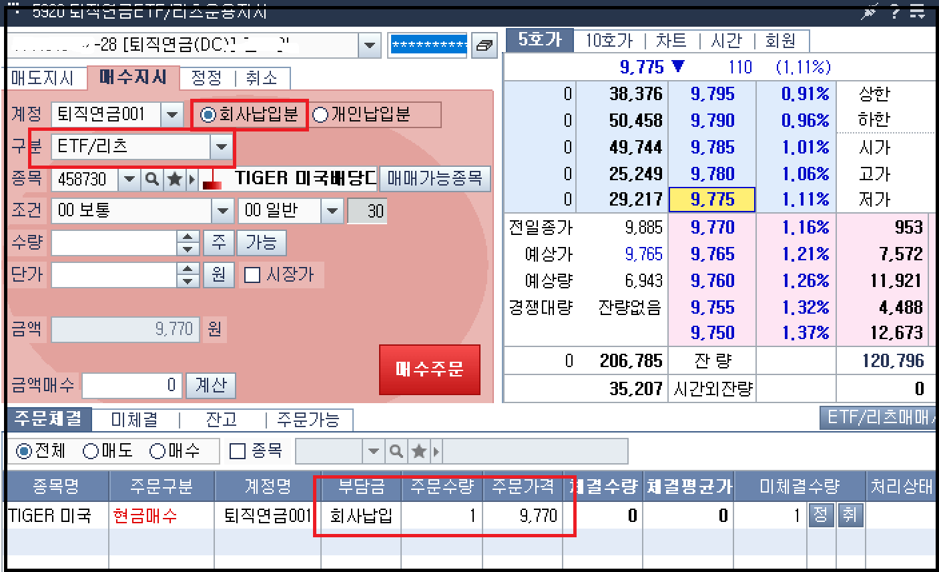Open the 구분 ETF/리츠 dropdown
Image resolution: width=939 pixels, height=572 pixels.
tap(222, 147)
